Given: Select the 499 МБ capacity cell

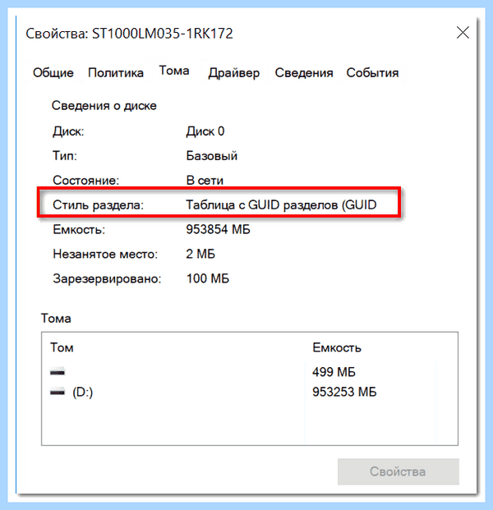Looking at the screenshot, I should pyautogui.click(x=334, y=372).
